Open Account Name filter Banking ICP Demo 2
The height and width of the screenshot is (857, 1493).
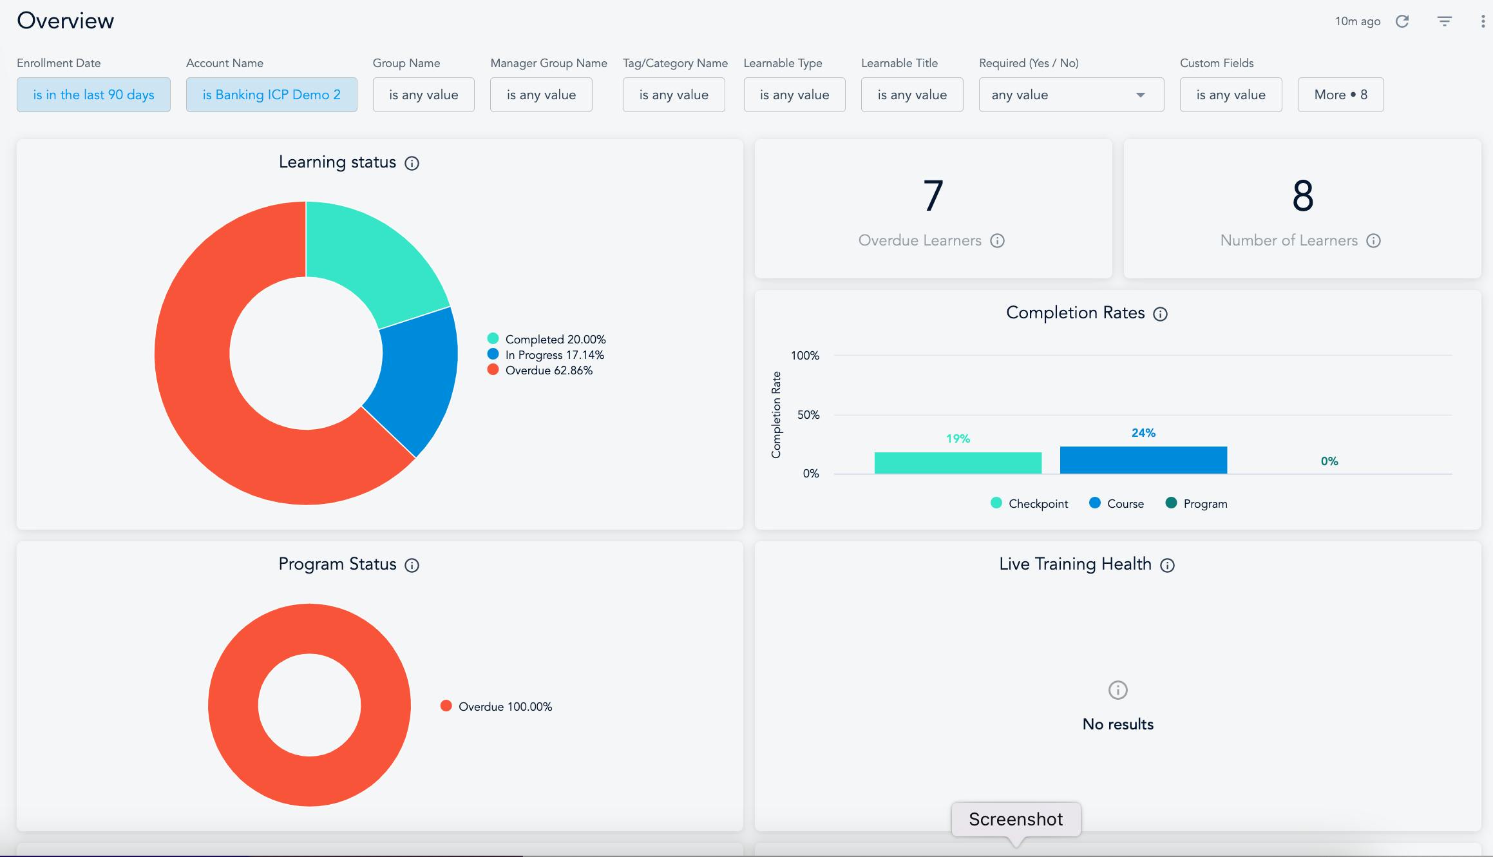click(x=271, y=95)
